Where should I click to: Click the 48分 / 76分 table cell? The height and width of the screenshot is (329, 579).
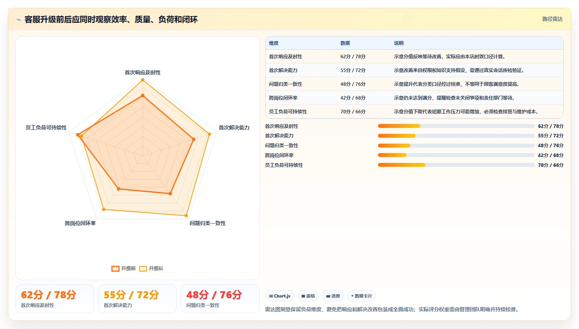[353, 84]
